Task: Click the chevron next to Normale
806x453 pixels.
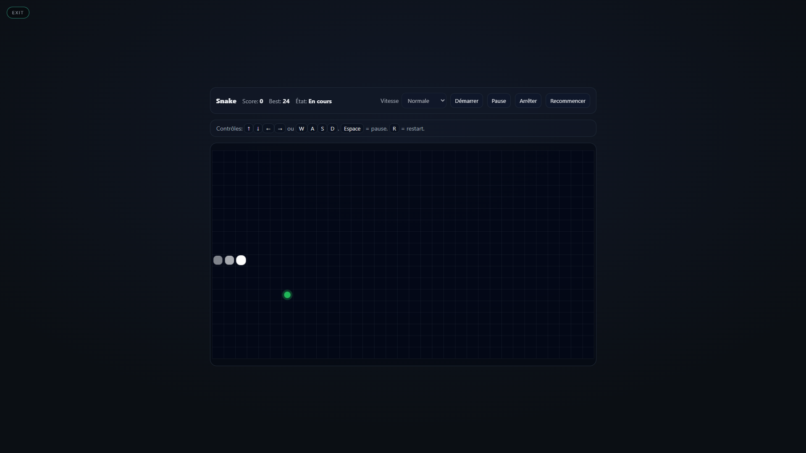Action: [x=442, y=101]
